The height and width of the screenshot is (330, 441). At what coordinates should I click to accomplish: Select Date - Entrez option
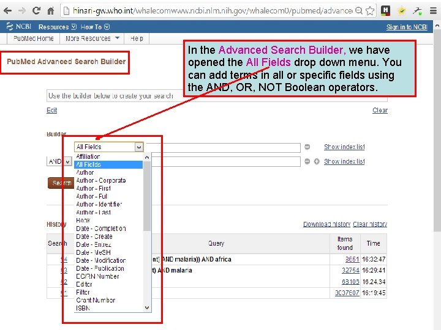click(x=109, y=244)
